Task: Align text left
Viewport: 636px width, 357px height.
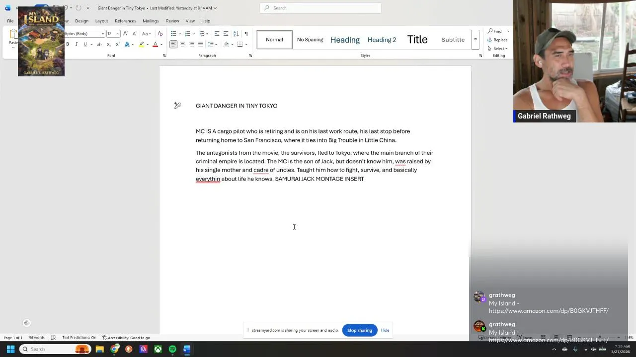Action: coord(173,45)
